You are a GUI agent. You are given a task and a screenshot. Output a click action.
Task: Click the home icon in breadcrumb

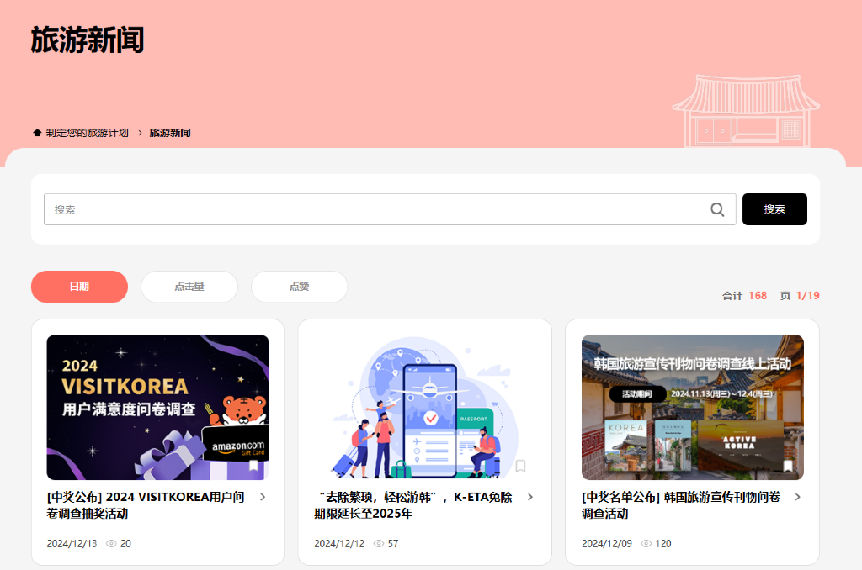(x=37, y=133)
